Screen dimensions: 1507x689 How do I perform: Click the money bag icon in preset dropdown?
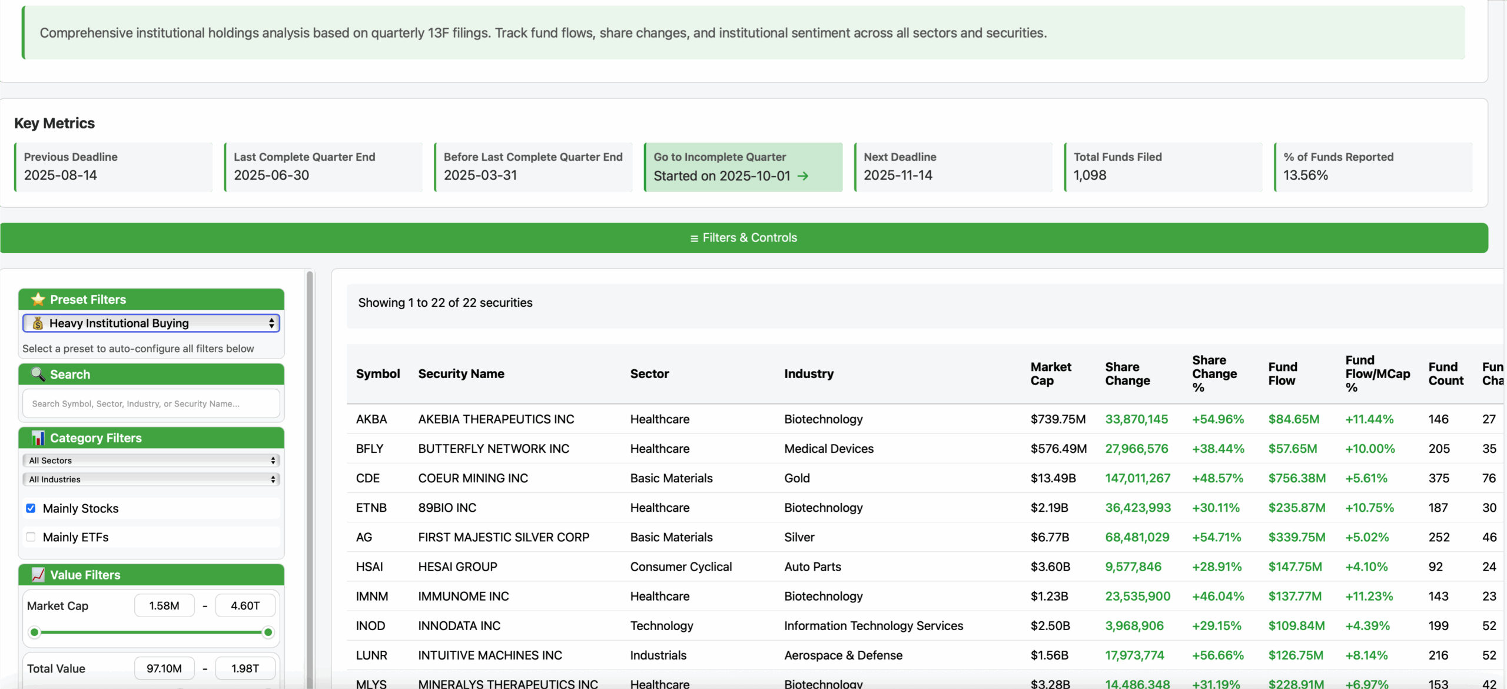(38, 323)
